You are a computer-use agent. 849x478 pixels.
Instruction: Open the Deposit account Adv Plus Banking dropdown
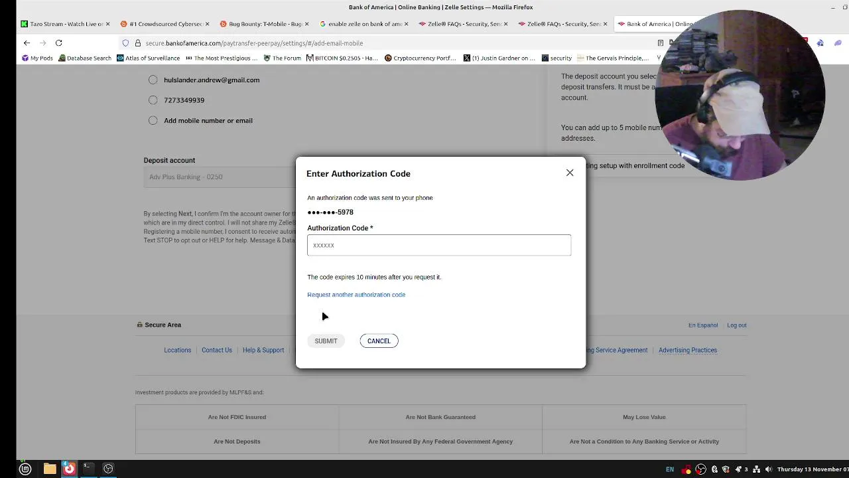[x=220, y=177]
